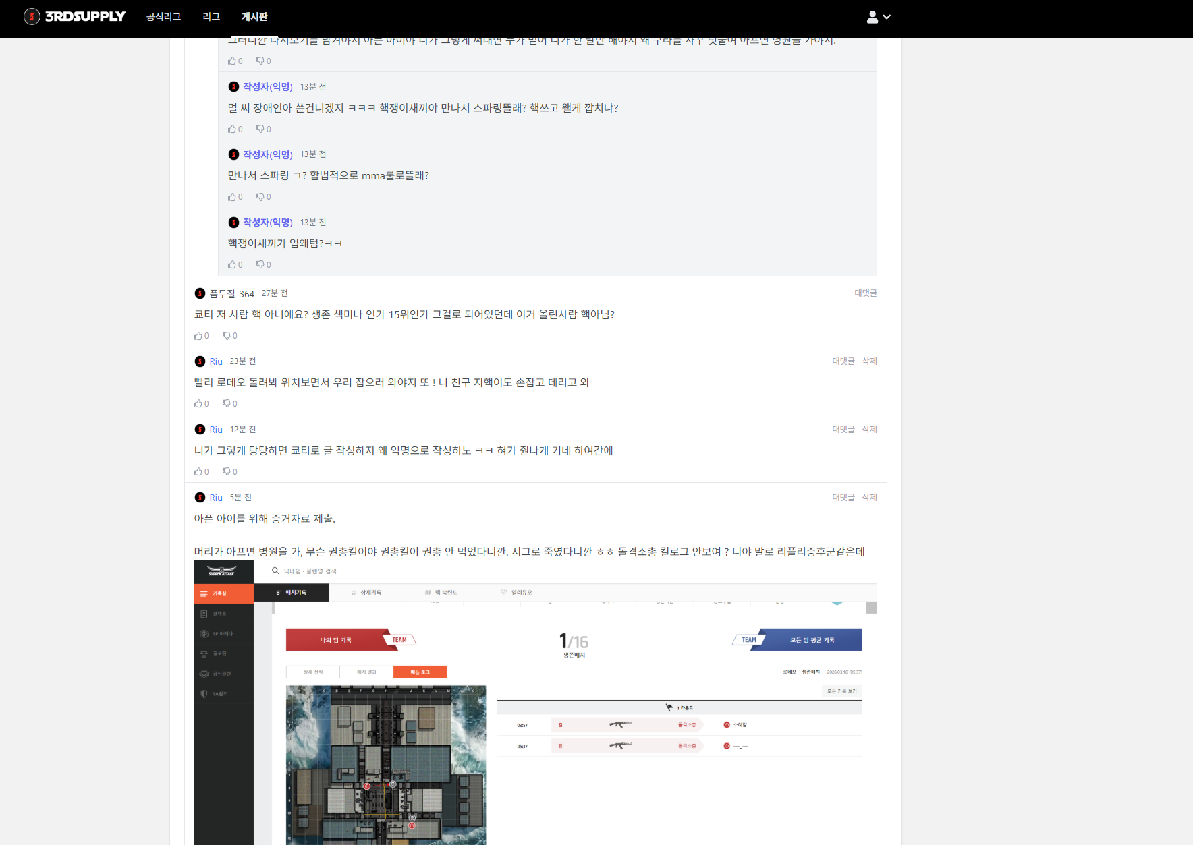
Task: Reply to 품두질-364's comment via 대댓글
Action: pyautogui.click(x=865, y=293)
